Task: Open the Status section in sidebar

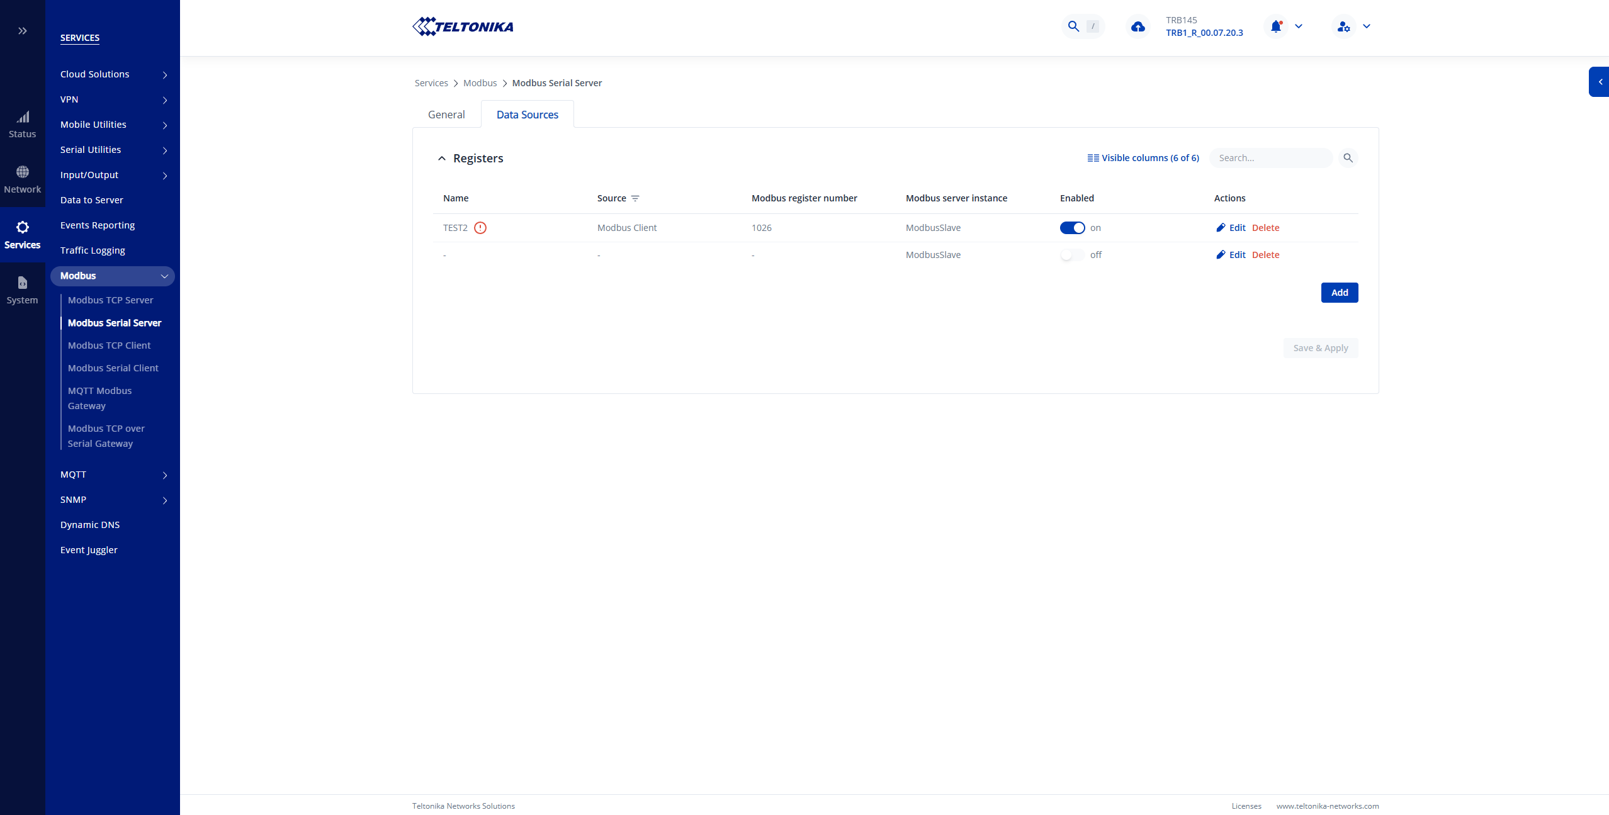Action: (23, 124)
